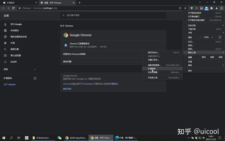Click the share page icon in address bar
The height and width of the screenshot is (141, 225).
pos(180,8)
